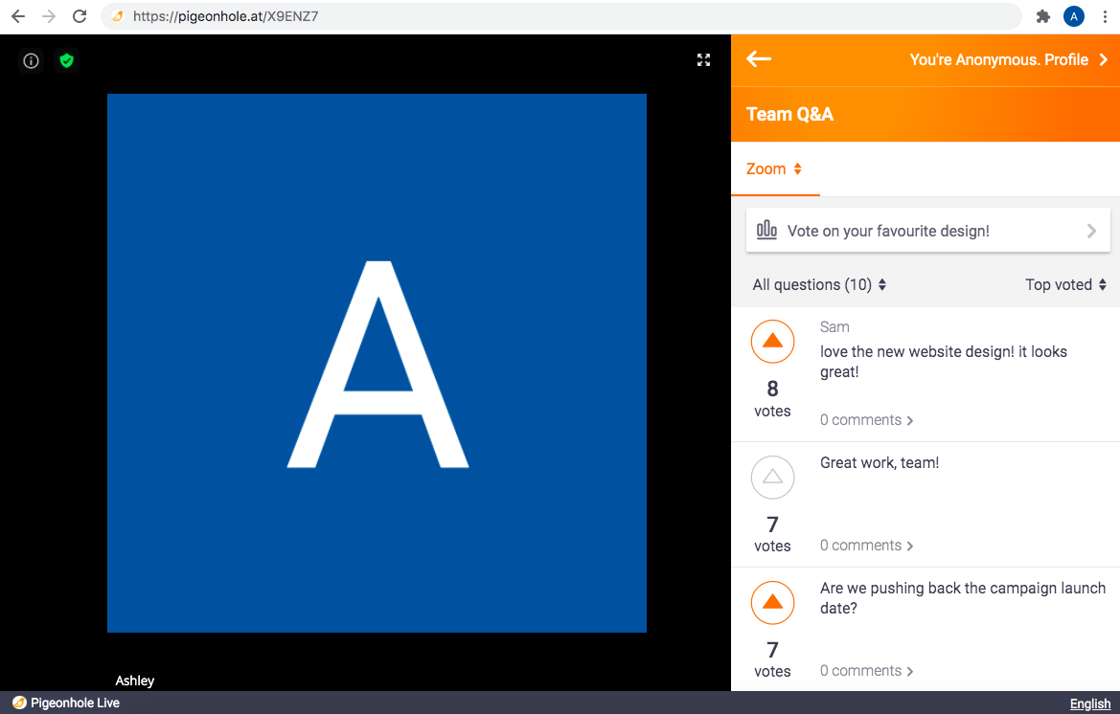Screen dimensions: 1120x714
Task: Open the Zoom session dropdown
Action: pos(774,169)
